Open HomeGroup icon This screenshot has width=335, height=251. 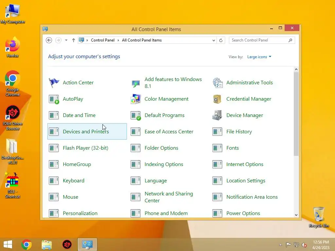point(54,164)
